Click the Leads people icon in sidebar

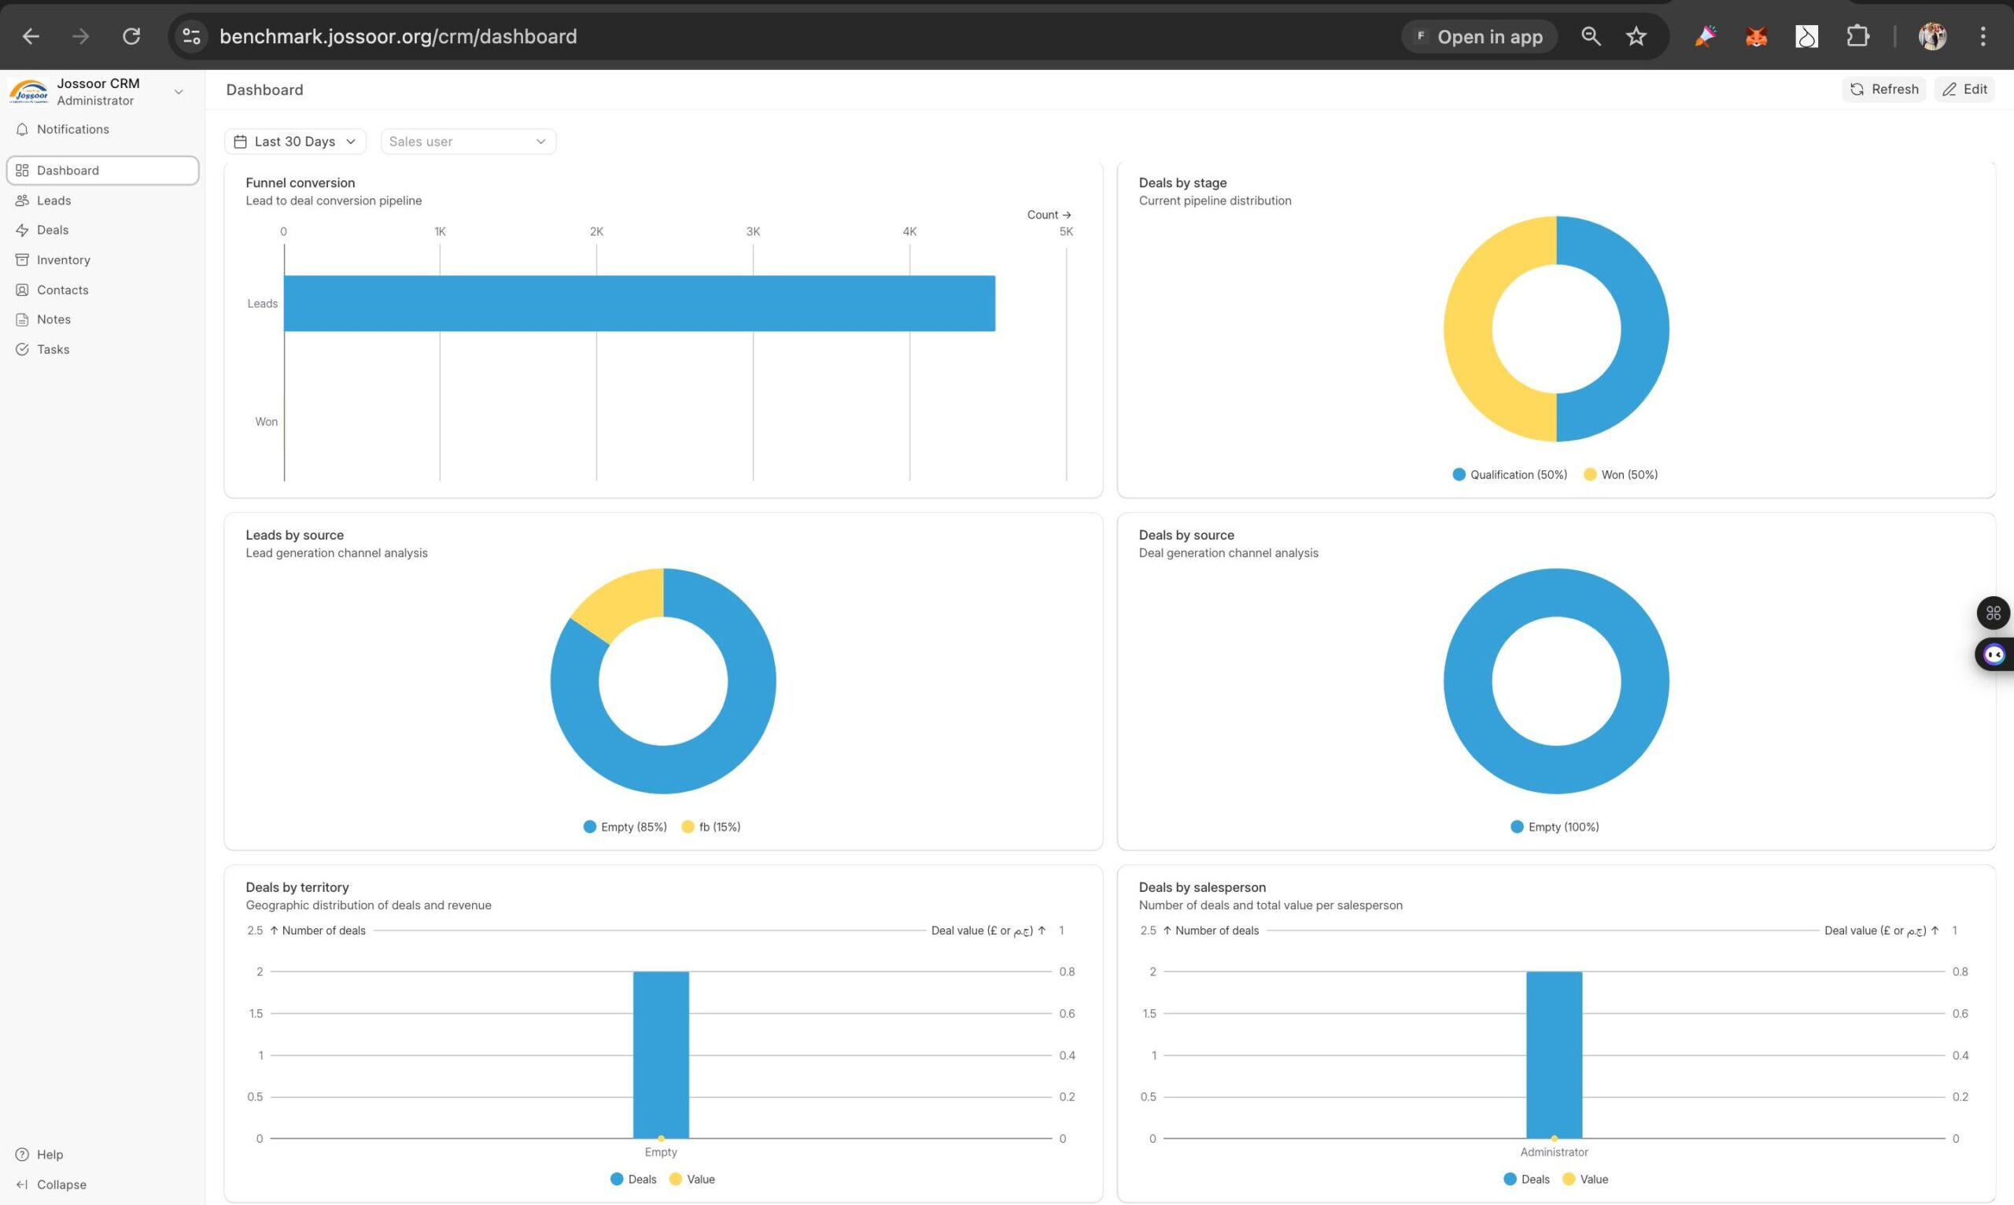pyautogui.click(x=22, y=201)
